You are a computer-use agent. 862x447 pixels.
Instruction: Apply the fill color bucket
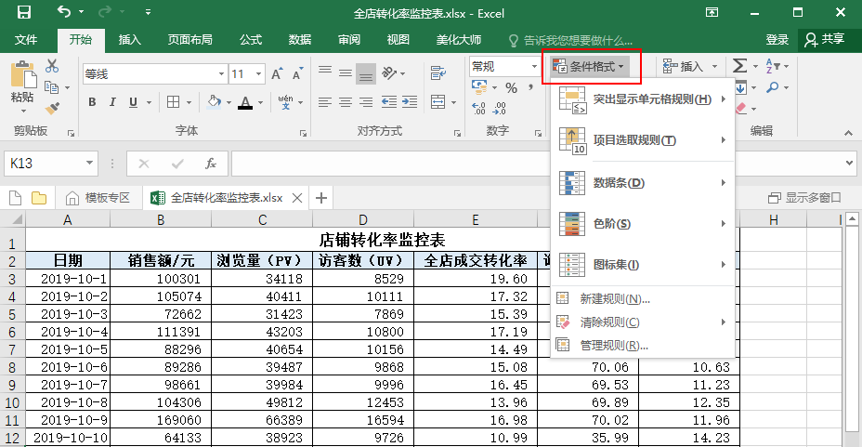214,101
